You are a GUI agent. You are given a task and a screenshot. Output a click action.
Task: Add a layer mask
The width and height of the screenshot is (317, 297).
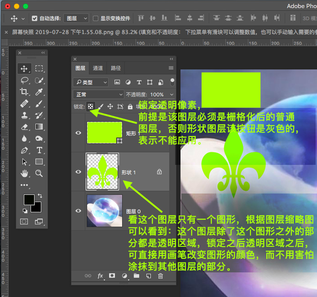(x=112, y=275)
